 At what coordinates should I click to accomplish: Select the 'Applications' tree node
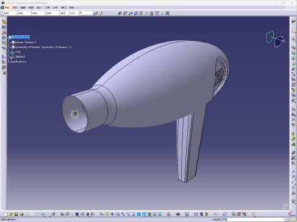pos(18,62)
